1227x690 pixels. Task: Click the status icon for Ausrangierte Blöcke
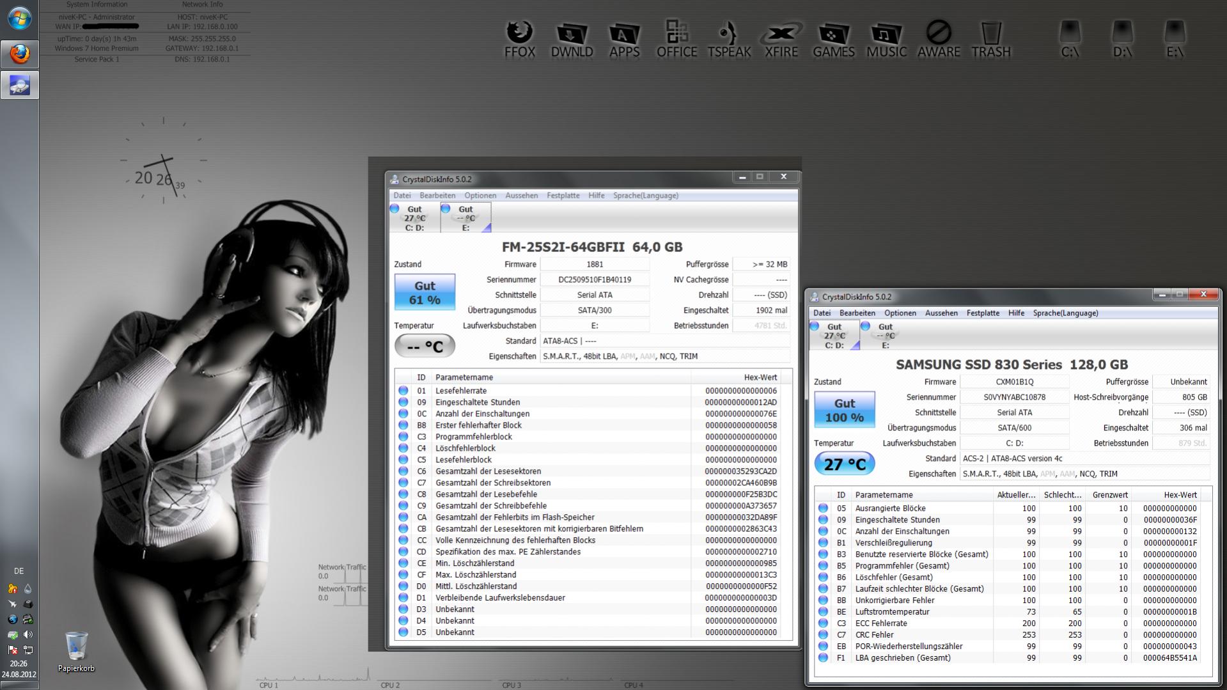point(823,508)
